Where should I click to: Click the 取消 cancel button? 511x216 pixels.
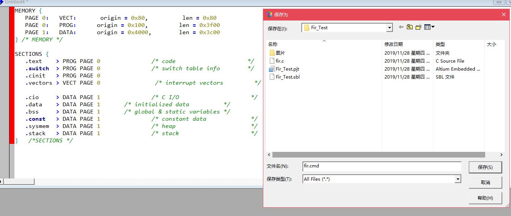485,183
